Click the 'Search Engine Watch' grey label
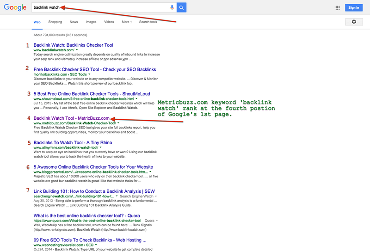This screenshot has height=252, width=370. point(136,197)
